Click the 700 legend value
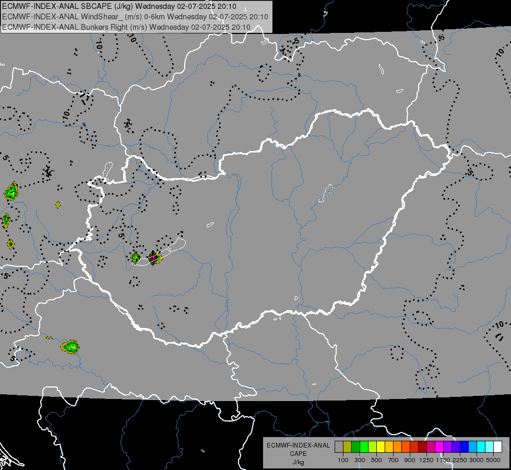This screenshot has width=511, height=470. pos(394,460)
